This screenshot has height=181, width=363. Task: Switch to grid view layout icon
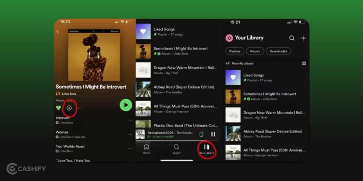(x=304, y=63)
